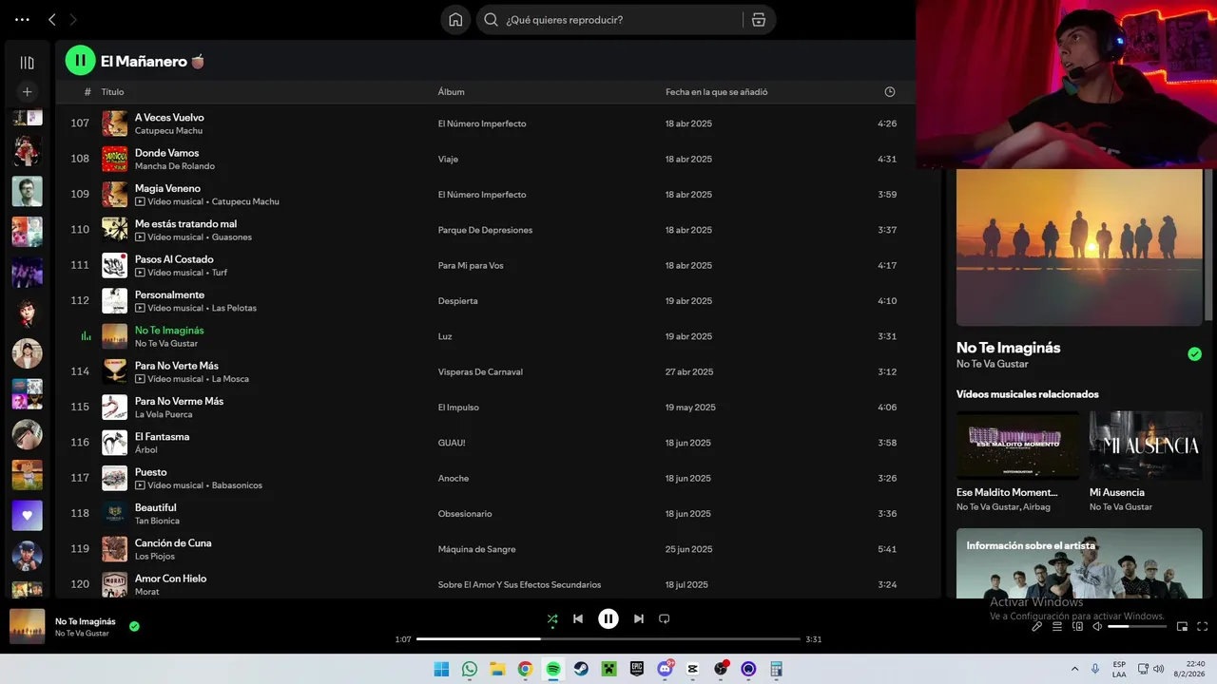This screenshot has height=684, width=1217.
Task: Create a playlist with the plus button
Action: 27,92
